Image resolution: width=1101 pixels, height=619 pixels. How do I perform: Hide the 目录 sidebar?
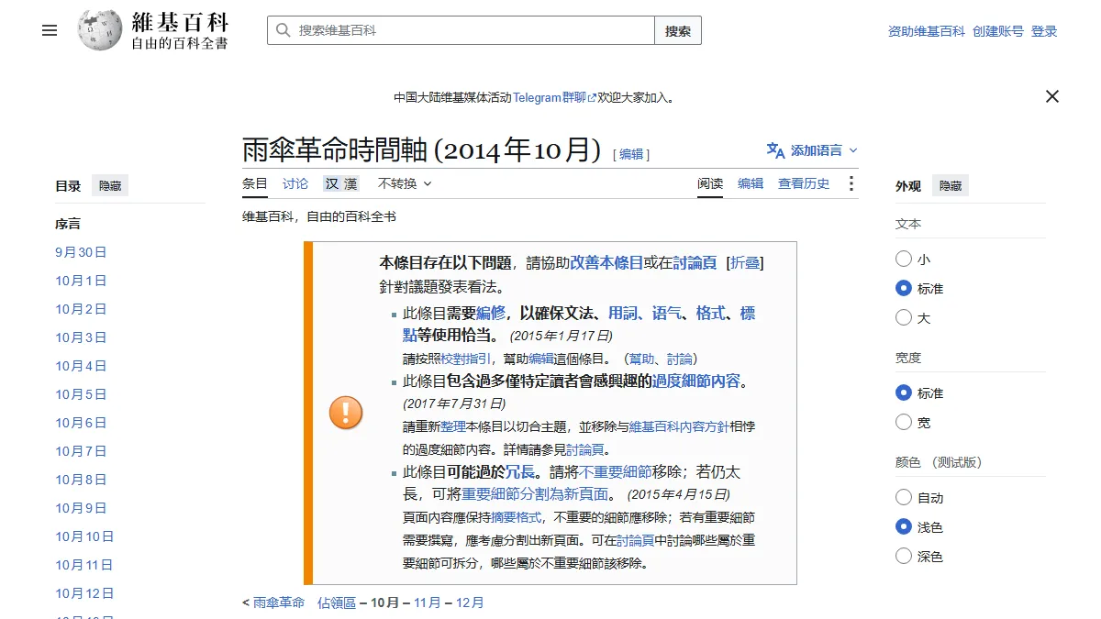110,186
